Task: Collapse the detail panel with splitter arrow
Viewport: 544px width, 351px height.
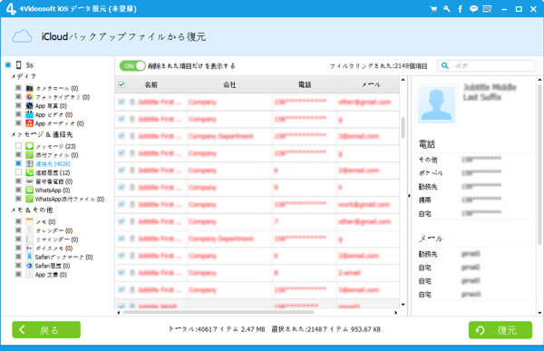Action: pyautogui.click(x=409, y=196)
